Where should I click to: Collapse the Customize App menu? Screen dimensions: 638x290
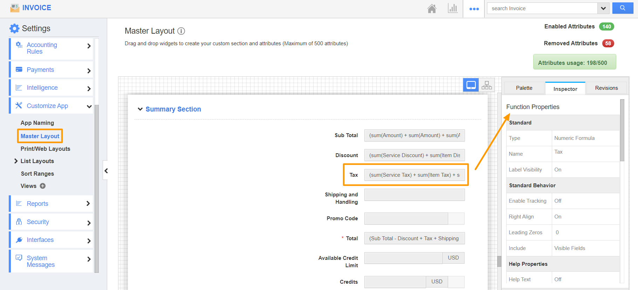pyautogui.click(x=89, y=106)
